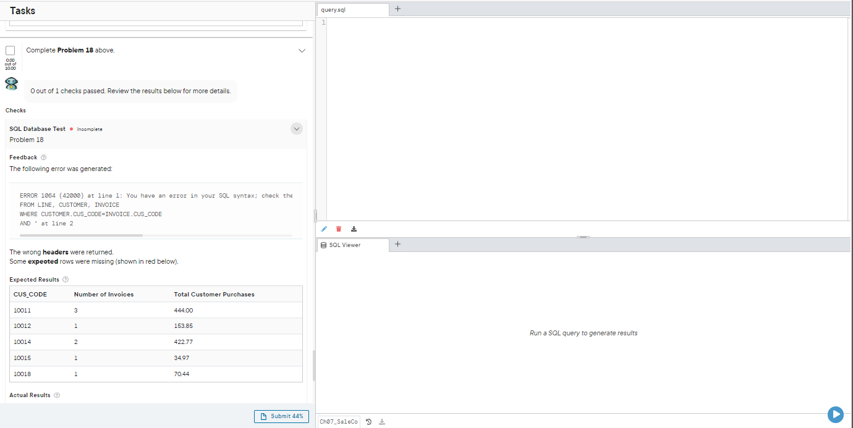Click the Submit 44% button

pyautogui.click(x=281, y=416)
